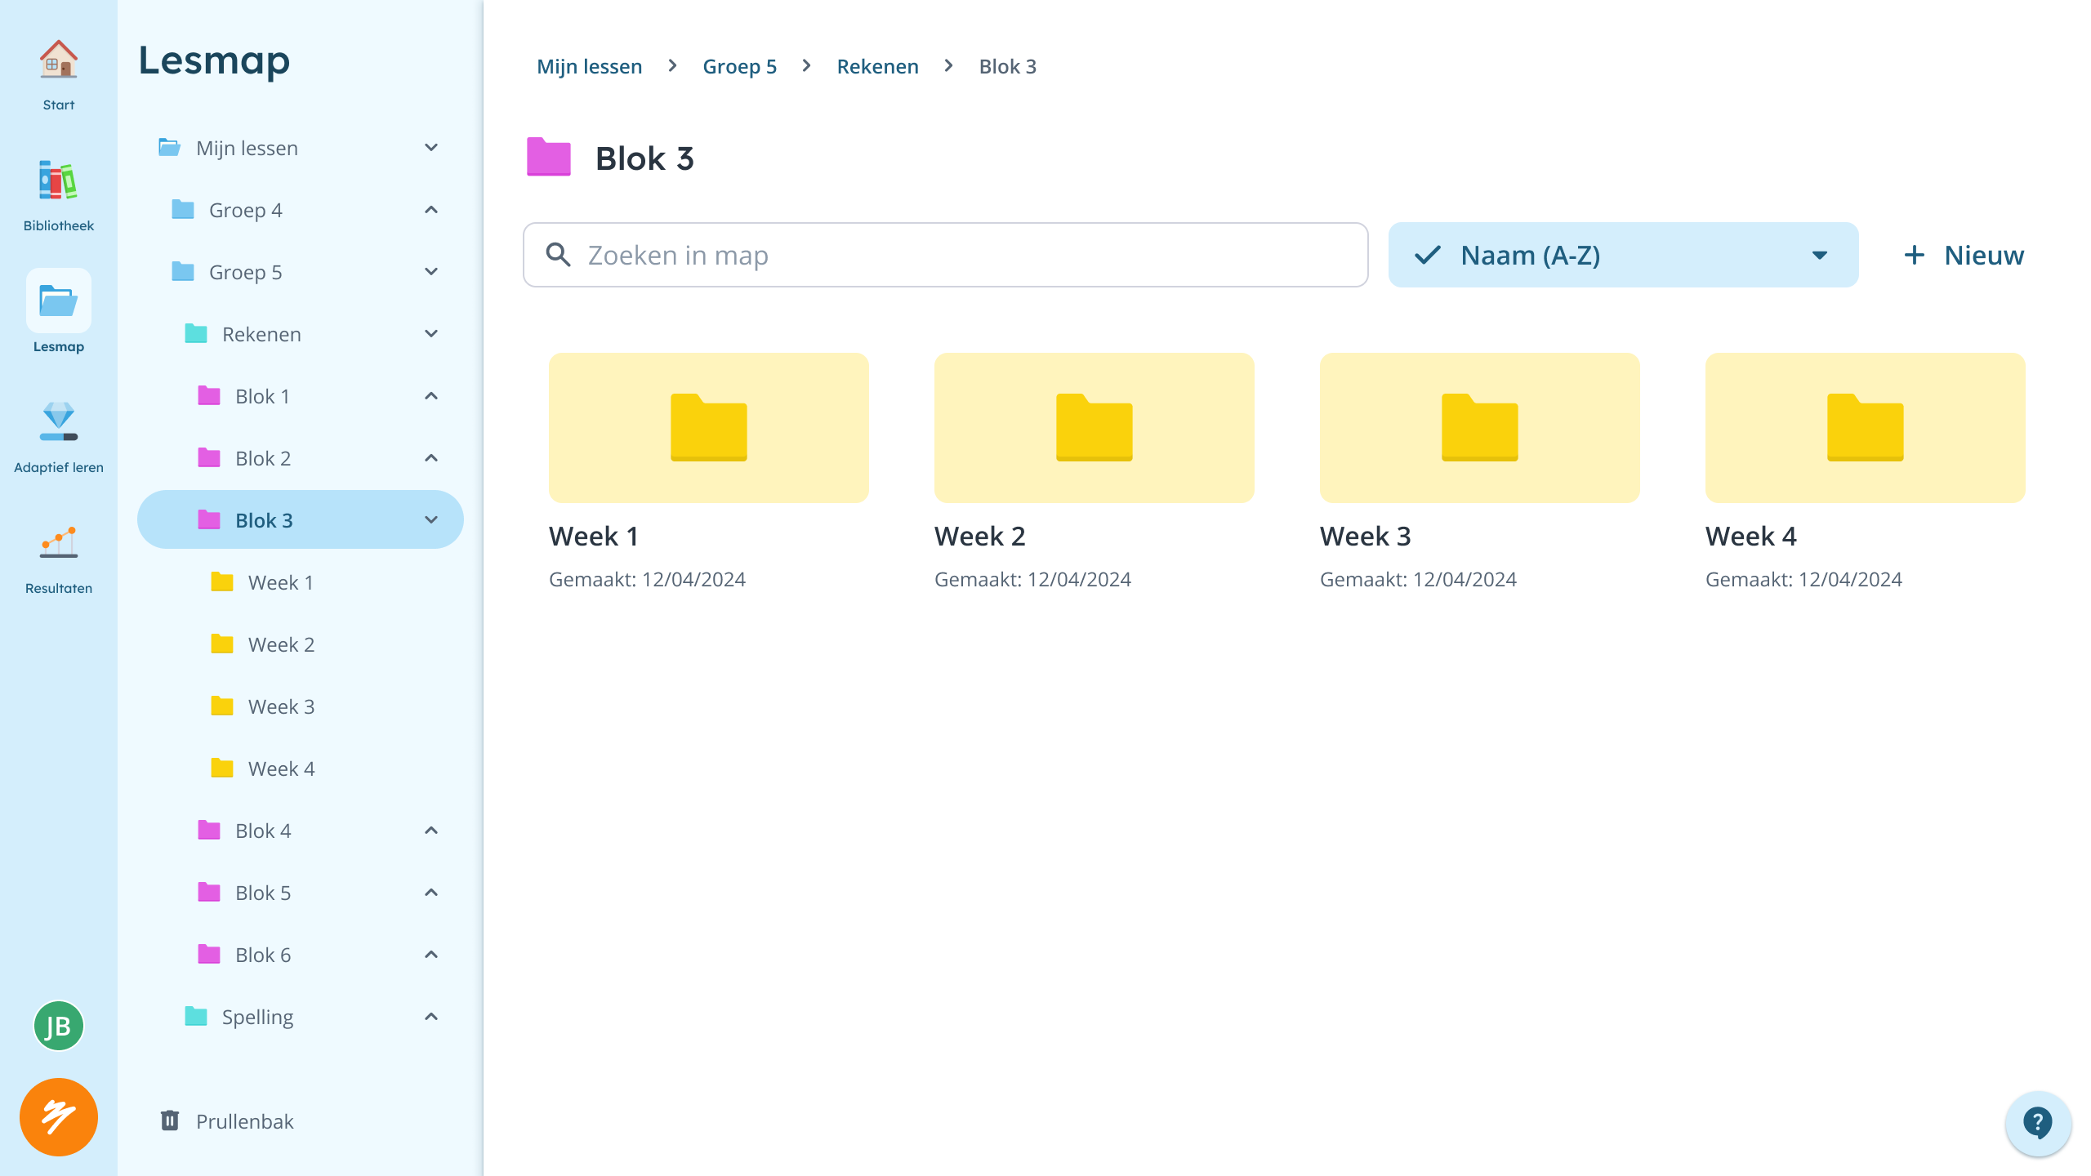The height and width of the screenshot is (1176, 2091).
Task: Open the orange Snappet logo button
Action: 57,1116
